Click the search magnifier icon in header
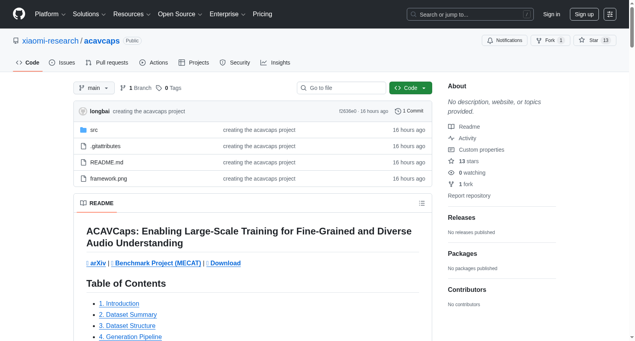The image size is (635, 341). pyautogui.click(x=414, y=14)
